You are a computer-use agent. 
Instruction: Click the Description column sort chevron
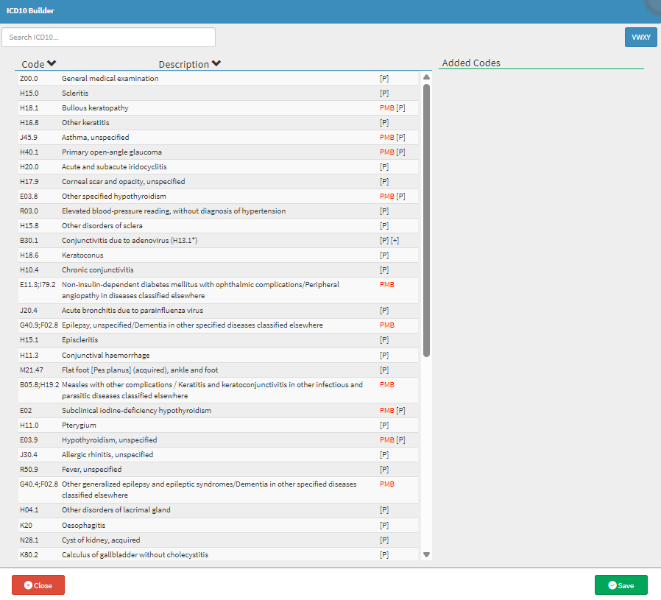[216, 64]
